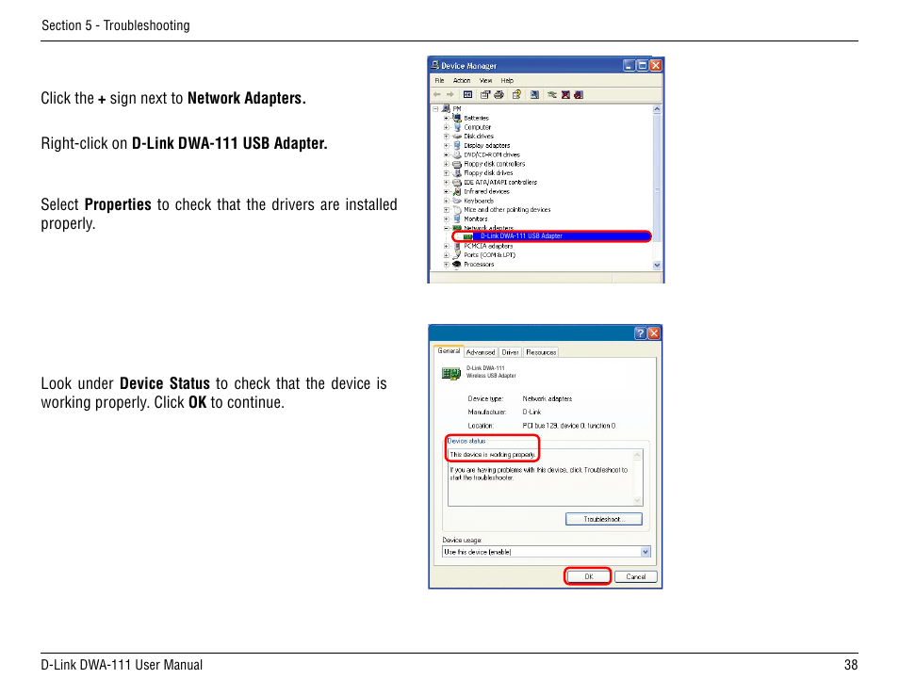899x695 pixels.
Task: Select the DVD/CD-ROM drives icon
Action: 457,154
